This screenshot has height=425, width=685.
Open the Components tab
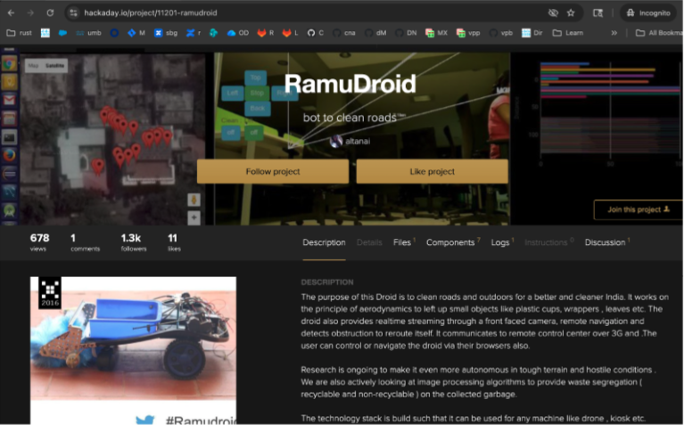(453, 242)
